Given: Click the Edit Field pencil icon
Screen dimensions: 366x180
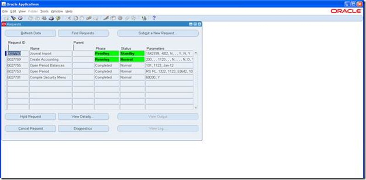Looking at the screenshot, I should click(x=106, y=18).
